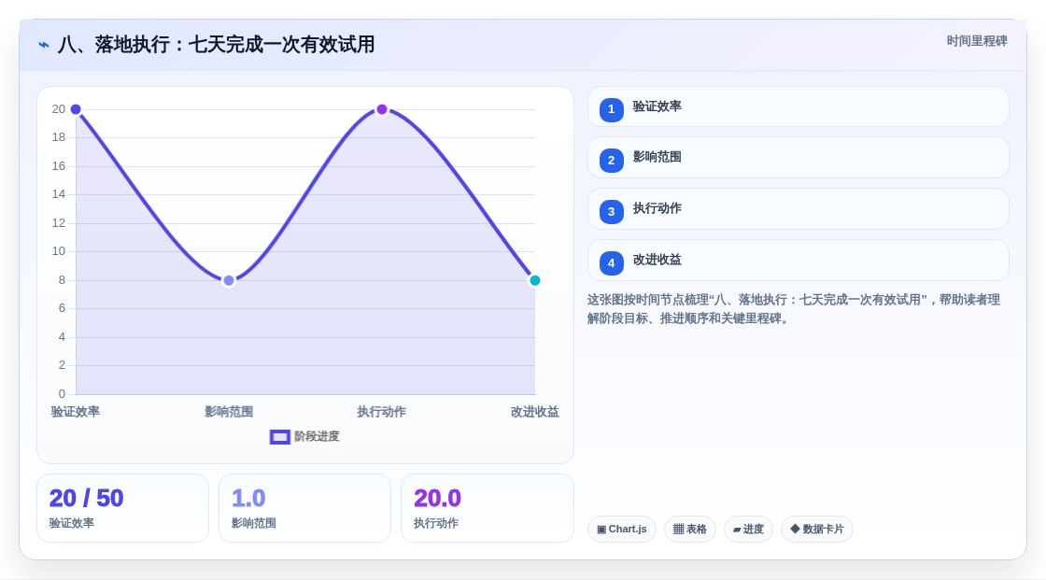Click the number 2 badge for 影响范围
The width and height of the screenshot is (1046, 580).
coord(611,161)
